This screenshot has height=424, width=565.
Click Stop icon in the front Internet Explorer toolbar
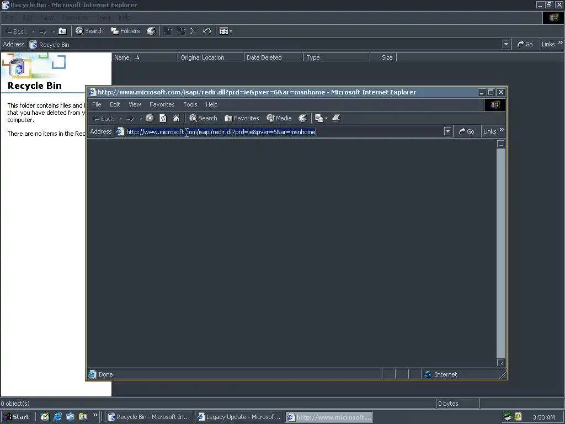150,118
